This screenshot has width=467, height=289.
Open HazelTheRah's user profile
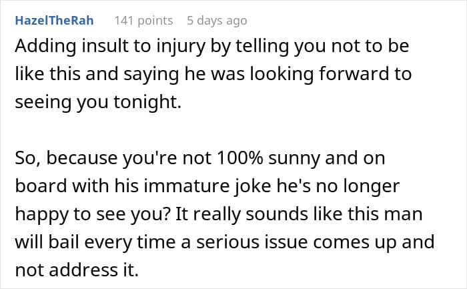(x=54, y=21)
